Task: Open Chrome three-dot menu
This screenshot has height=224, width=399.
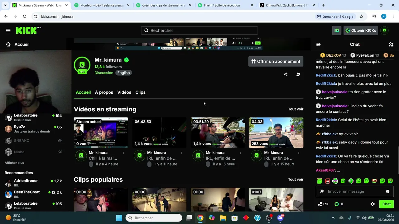Action: tap(392, 16)
